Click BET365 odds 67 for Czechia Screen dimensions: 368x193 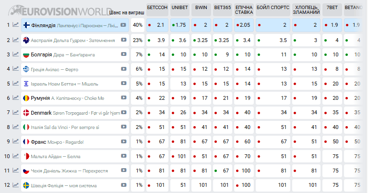[223, 171]
